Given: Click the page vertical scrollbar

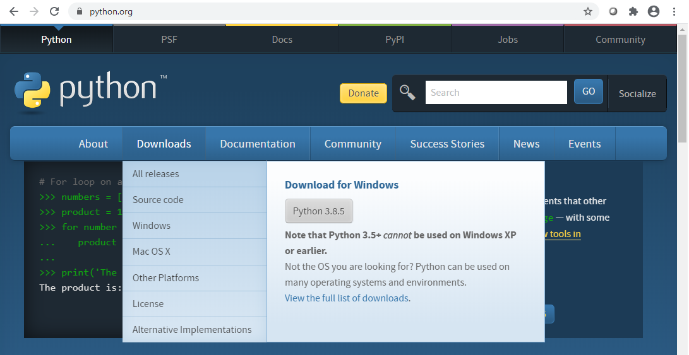Looking at the screenshot, I should (682, 88).
